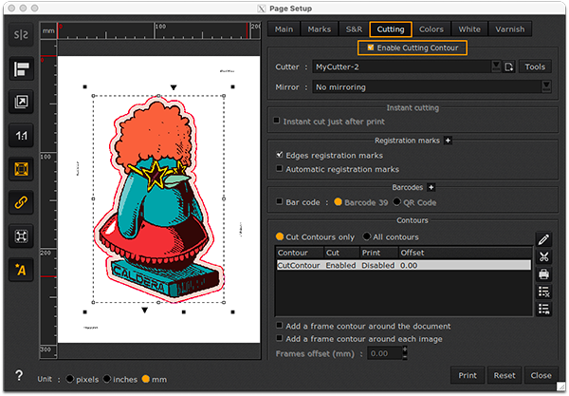Select Barcode 39 radio button
The image size is (569, 396).
(338, 201)
